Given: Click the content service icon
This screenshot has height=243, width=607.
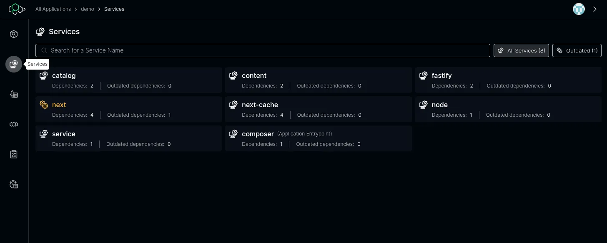Looking at the screenshot, I should (233, 75).
